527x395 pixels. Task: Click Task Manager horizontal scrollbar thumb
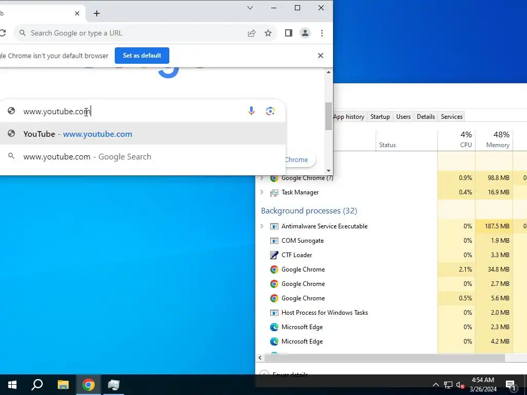coord(384,358)
